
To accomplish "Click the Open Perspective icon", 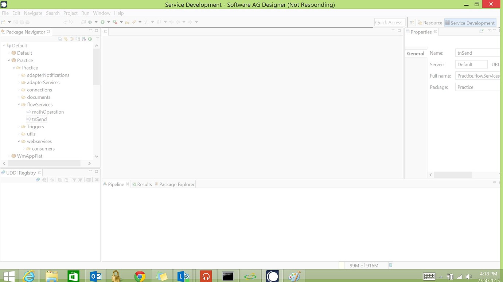I will coord(412,23).
